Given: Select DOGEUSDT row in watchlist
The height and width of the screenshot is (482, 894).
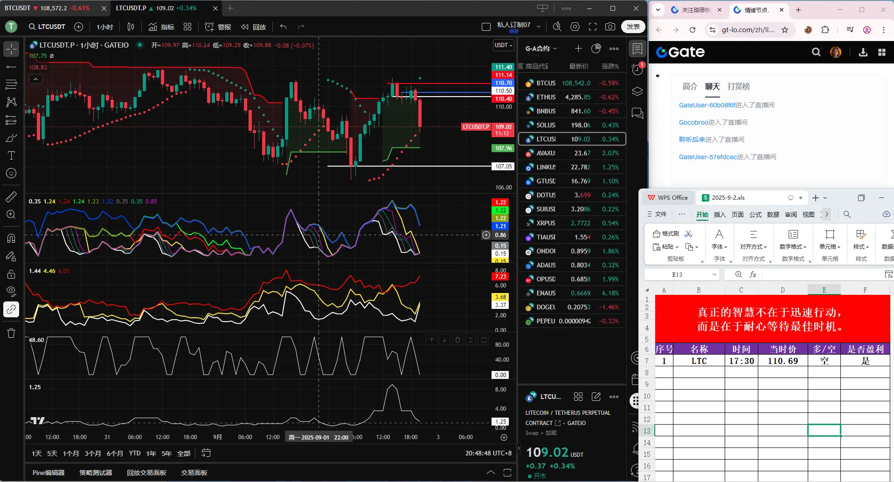Looking at the screenshot, I should pos(572,307).
